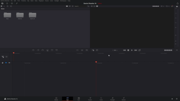Click the Cut transition icon
The height and width of the screenshot is (101, 180).
(x=77, y=50)
